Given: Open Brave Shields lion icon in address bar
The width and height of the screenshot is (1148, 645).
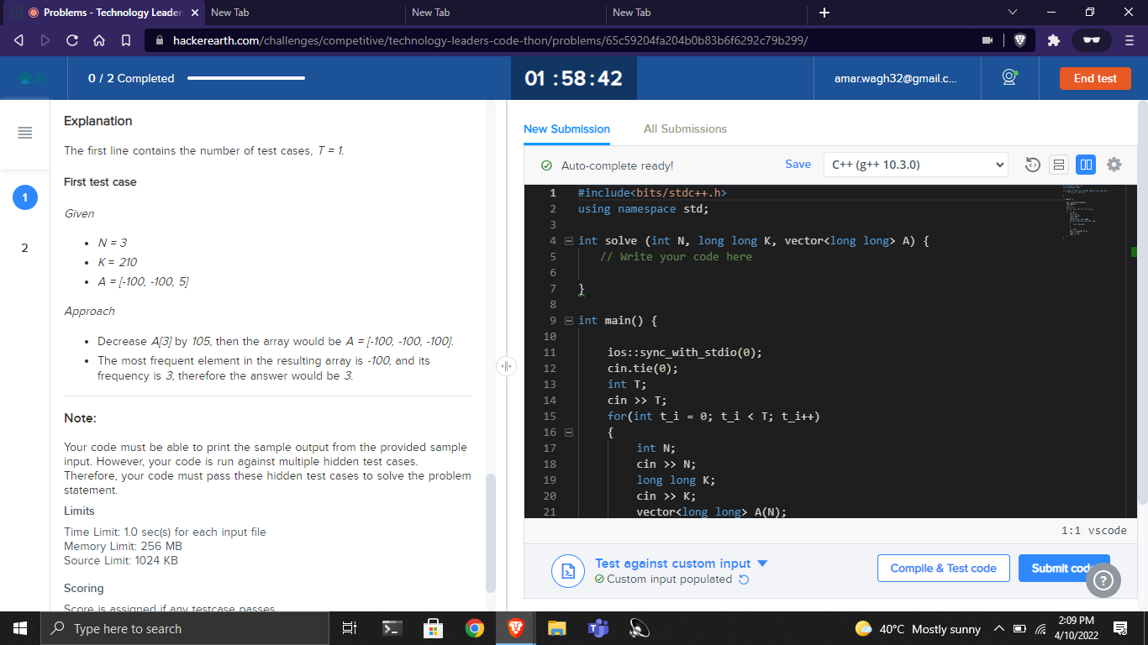Looking at the screenshot, I should point(1019,39).
